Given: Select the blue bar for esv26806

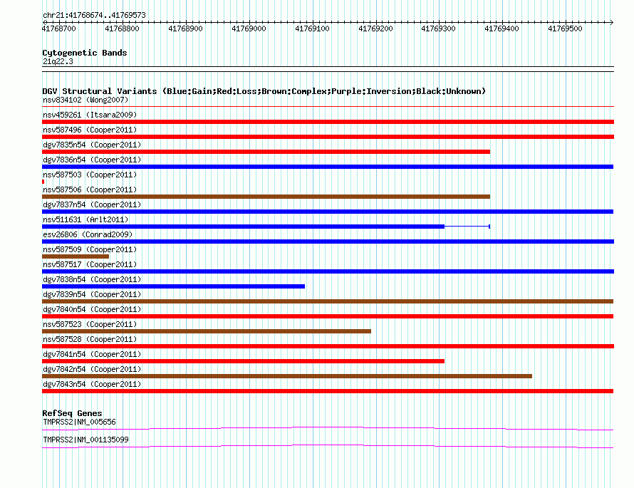Looking at the screenshot, I should (x=328, y=242).
